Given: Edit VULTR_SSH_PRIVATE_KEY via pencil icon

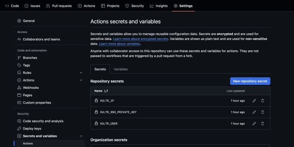Looking at the screenshot, I should click(254, 112).
